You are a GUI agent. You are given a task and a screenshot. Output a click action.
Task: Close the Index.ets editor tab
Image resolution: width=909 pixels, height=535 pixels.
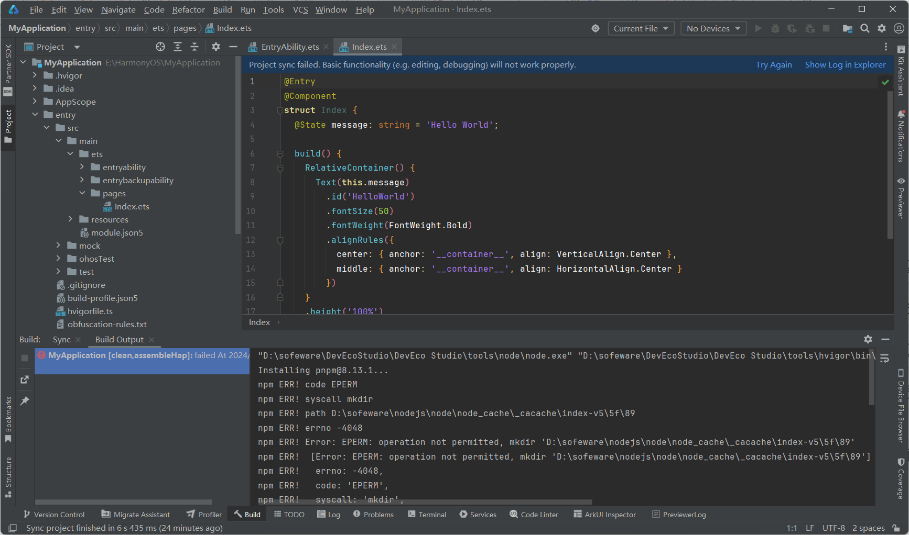394,47
